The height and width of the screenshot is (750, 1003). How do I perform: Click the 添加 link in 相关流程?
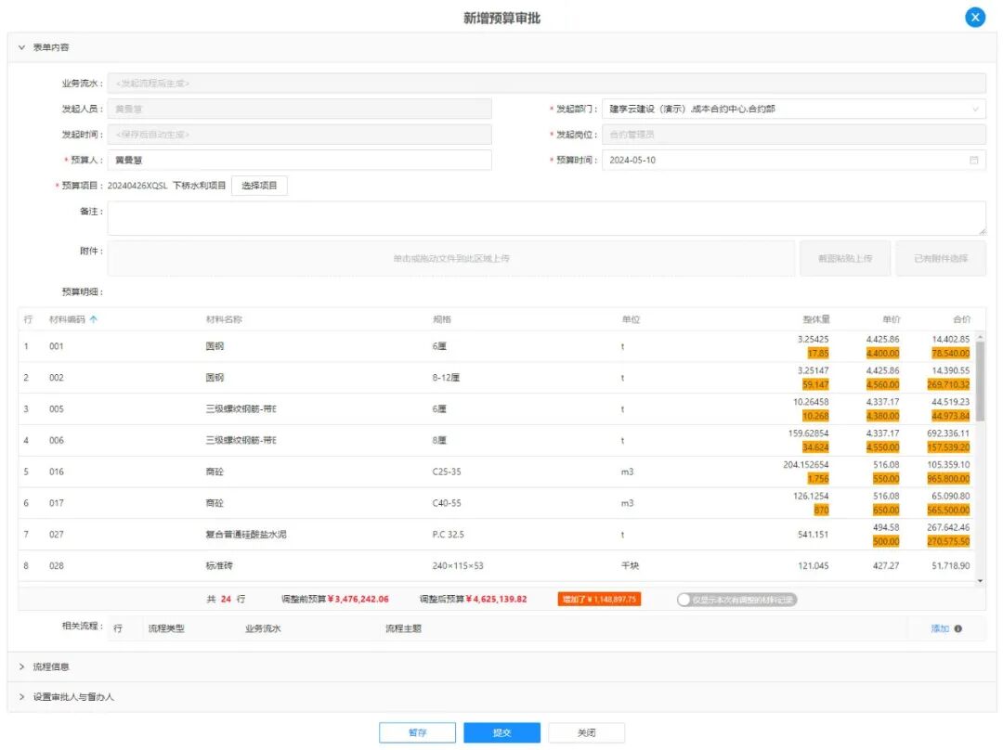[940, 629]
